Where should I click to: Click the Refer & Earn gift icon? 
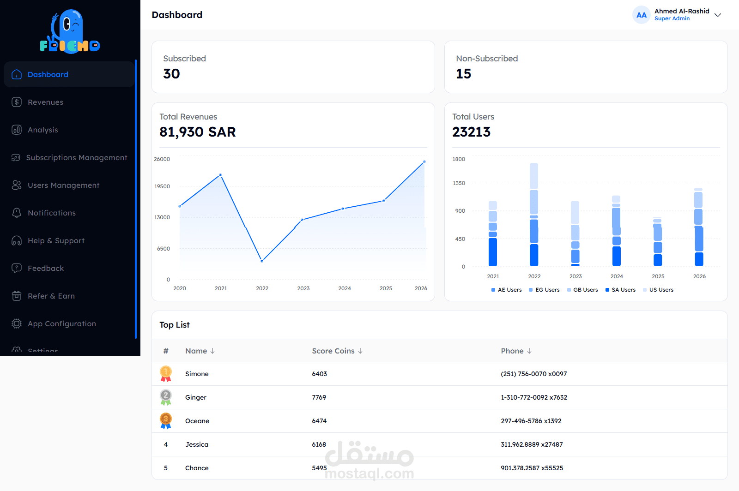pyautogui.click(x=17, y=296)
